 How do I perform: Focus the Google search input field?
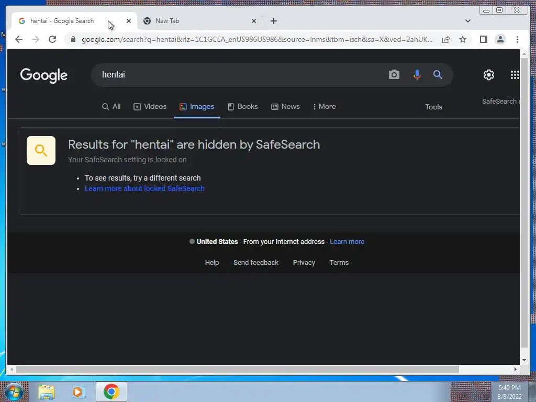pos(239,74)
